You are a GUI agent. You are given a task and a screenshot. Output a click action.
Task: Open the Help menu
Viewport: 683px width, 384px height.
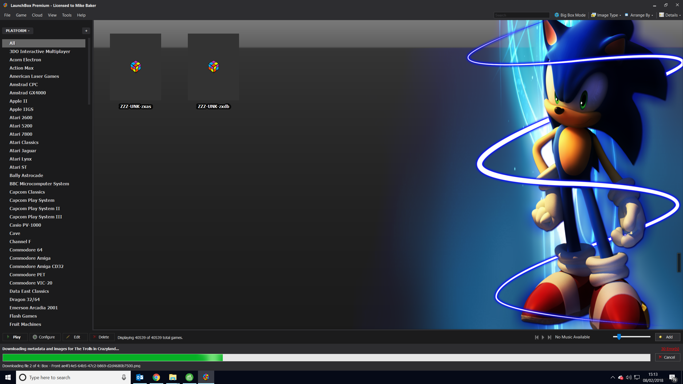[81, 15]
